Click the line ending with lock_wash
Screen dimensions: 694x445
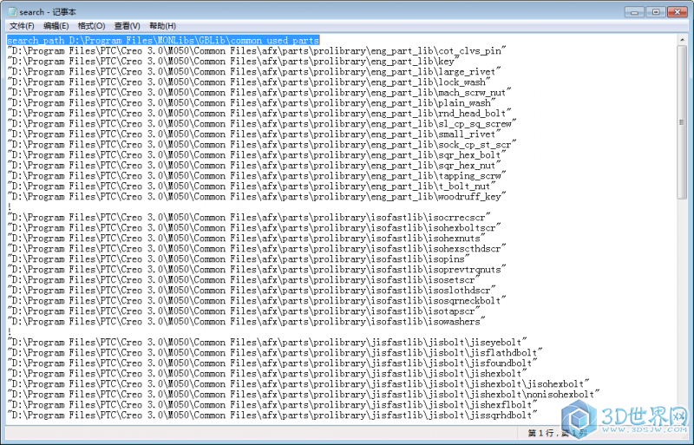pos(249,82)
